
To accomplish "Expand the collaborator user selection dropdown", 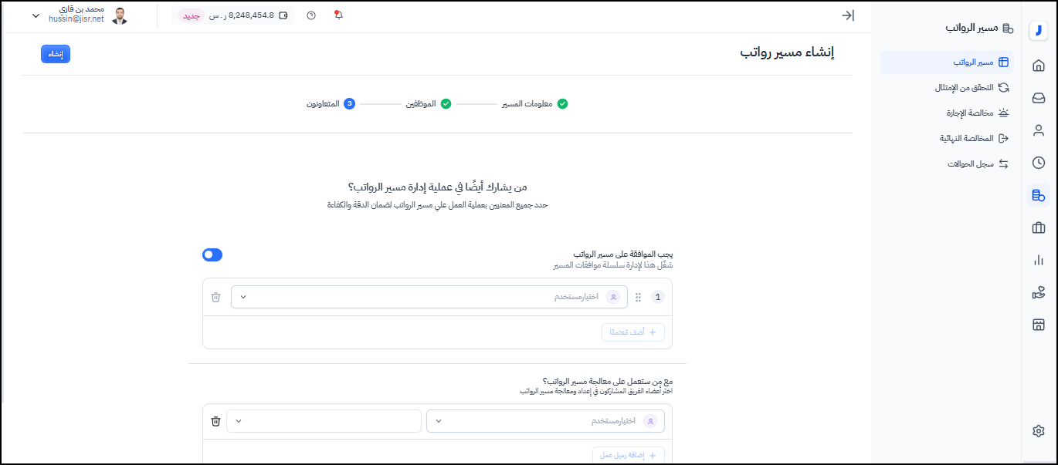I will (544, 421).
